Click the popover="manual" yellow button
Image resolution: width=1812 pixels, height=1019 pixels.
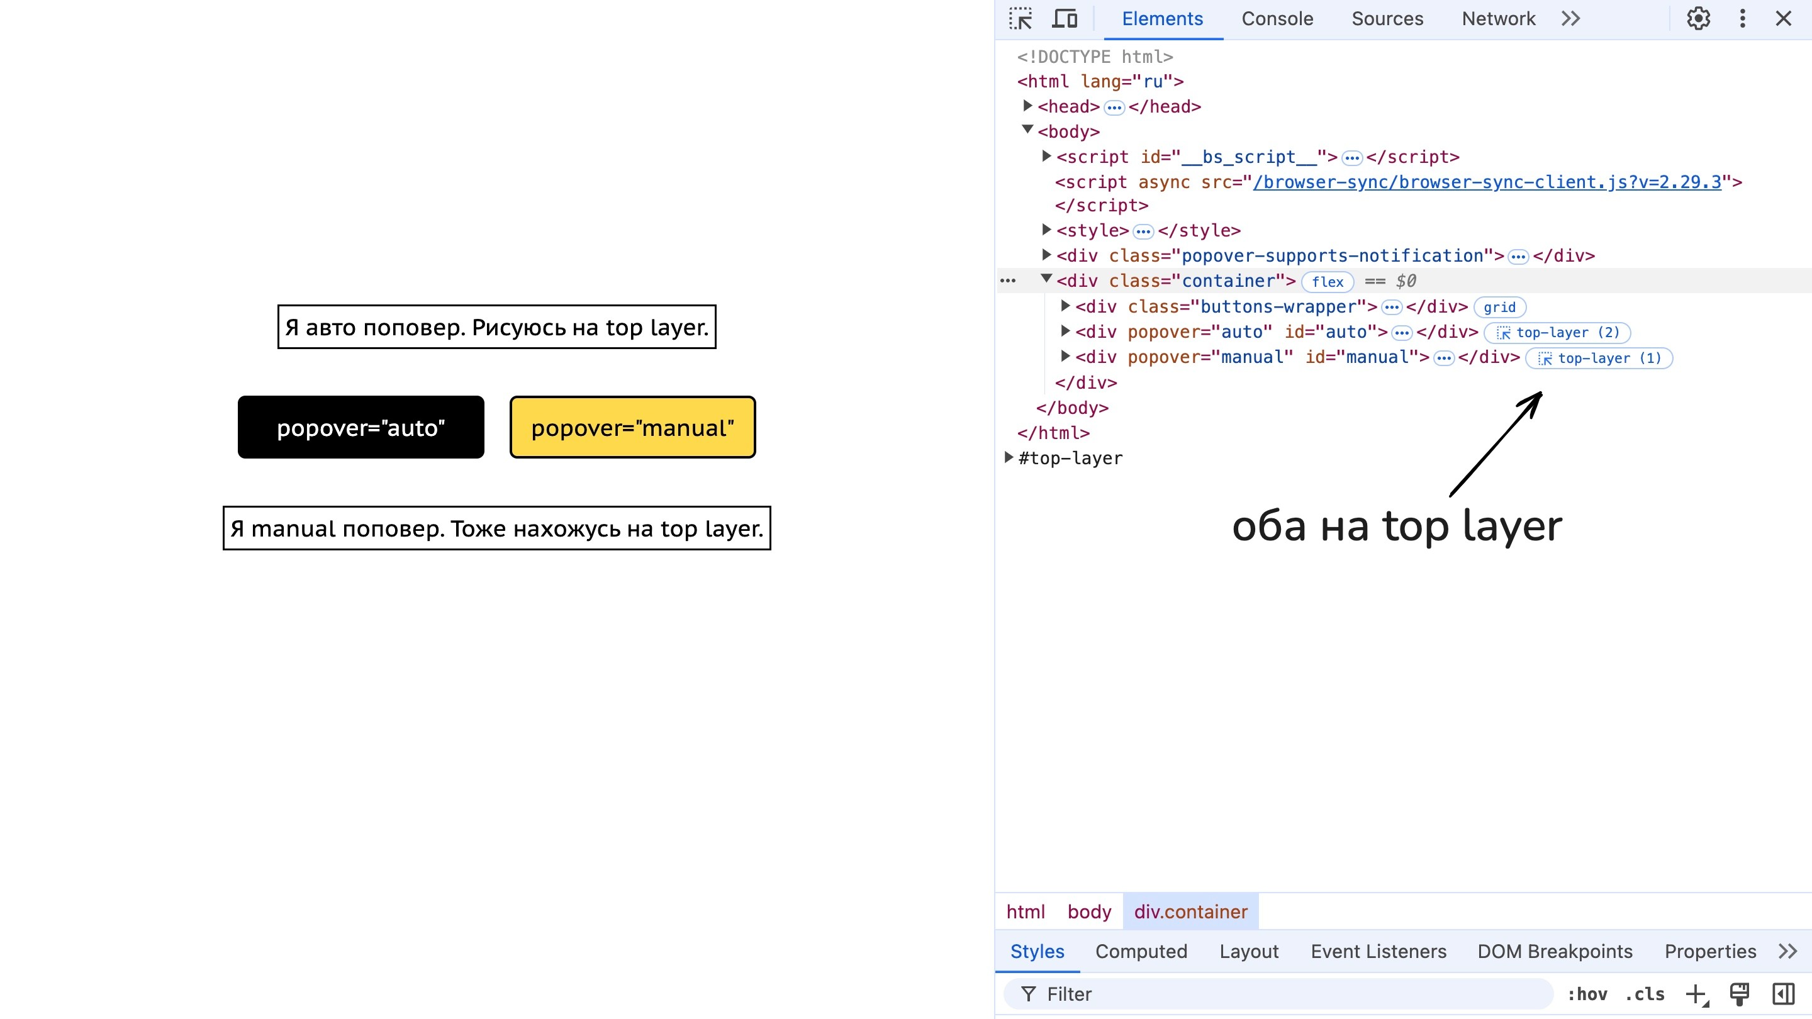coord(632,428)
